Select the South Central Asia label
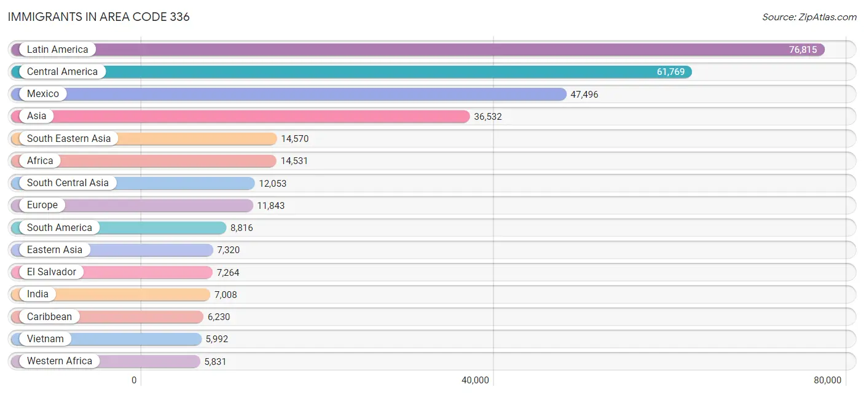 [x=68, y=183]
